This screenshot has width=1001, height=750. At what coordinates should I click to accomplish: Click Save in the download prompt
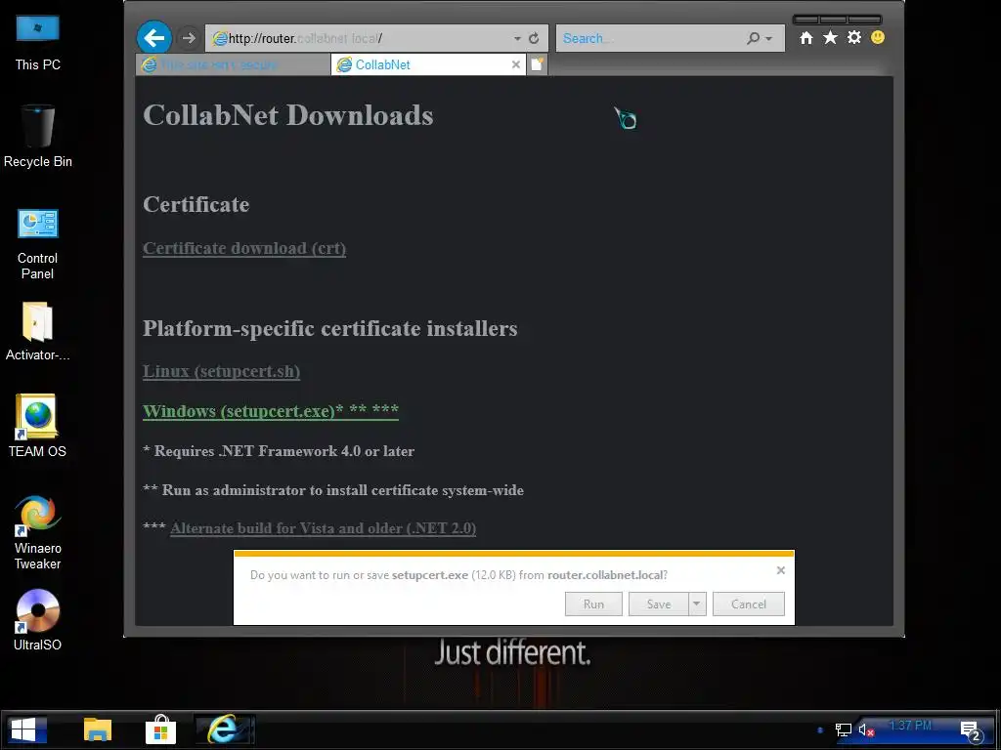[x=658, y=604]
